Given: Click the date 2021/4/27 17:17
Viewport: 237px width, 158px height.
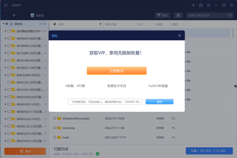Looking at the screenshot, I should (x=115, y=137).
